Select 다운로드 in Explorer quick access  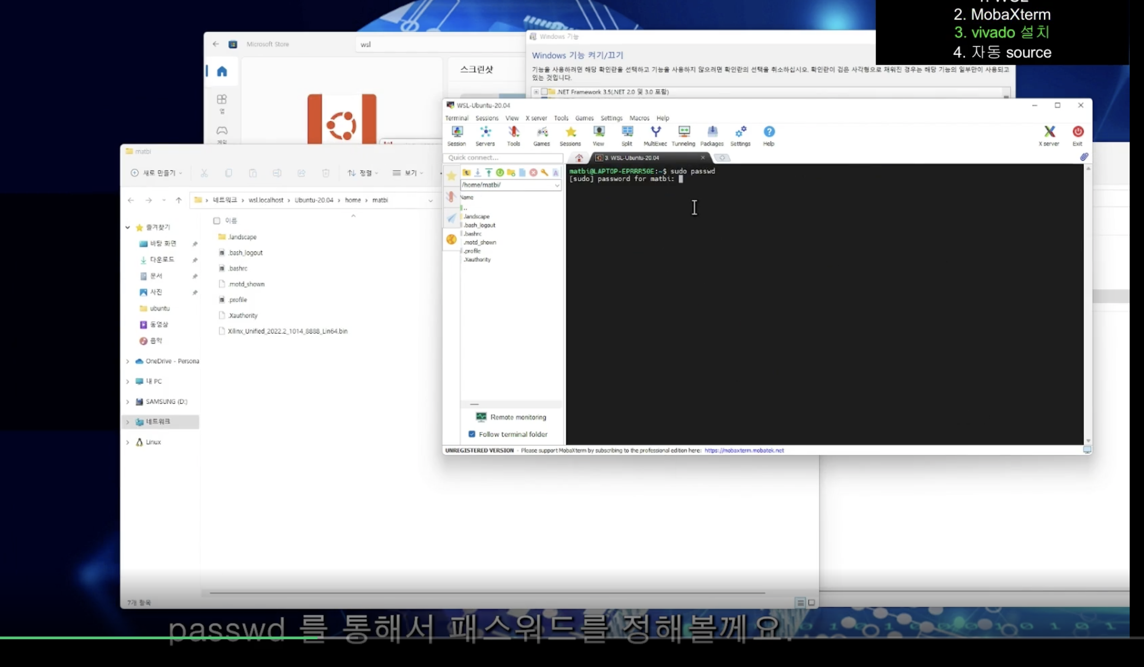158,260
